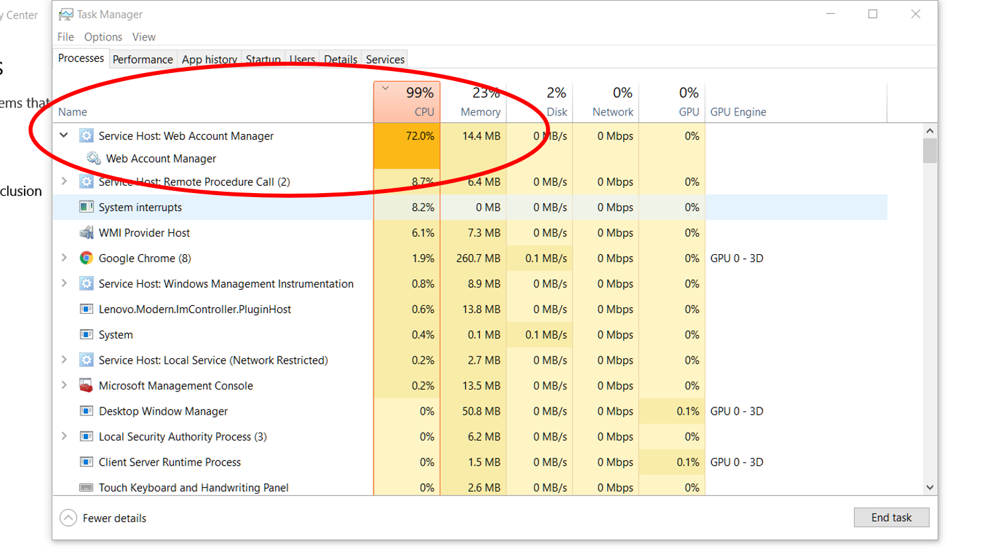Screen dimensions: 988x560
Task: Click the End task button
Action: tap(891, 518)
